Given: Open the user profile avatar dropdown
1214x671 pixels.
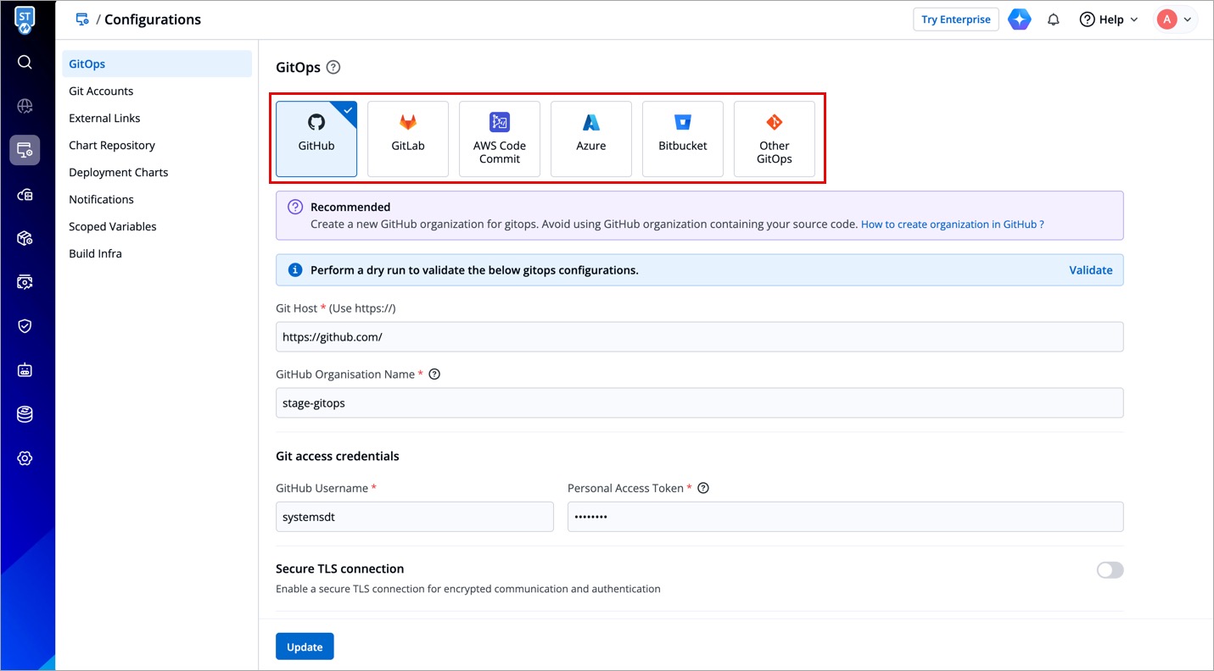Looking at the screenshot, I should pyautogui.click(x=1175, y=19).
